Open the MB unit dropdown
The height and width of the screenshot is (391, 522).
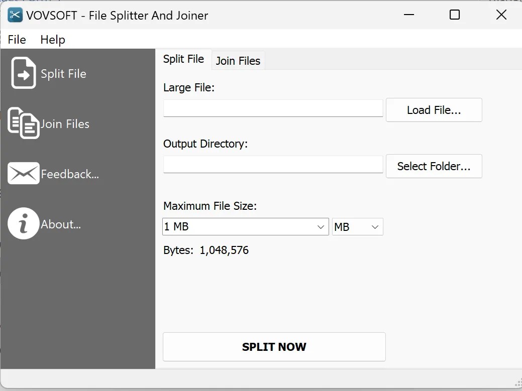coord(357,226)
